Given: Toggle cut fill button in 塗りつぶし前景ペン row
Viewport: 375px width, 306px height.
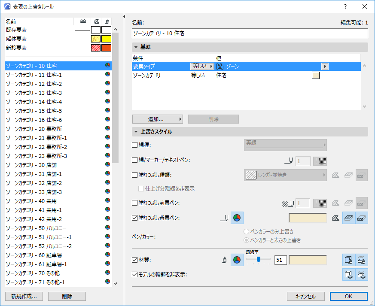Looking at the screenshot, I should pos(361,203).
